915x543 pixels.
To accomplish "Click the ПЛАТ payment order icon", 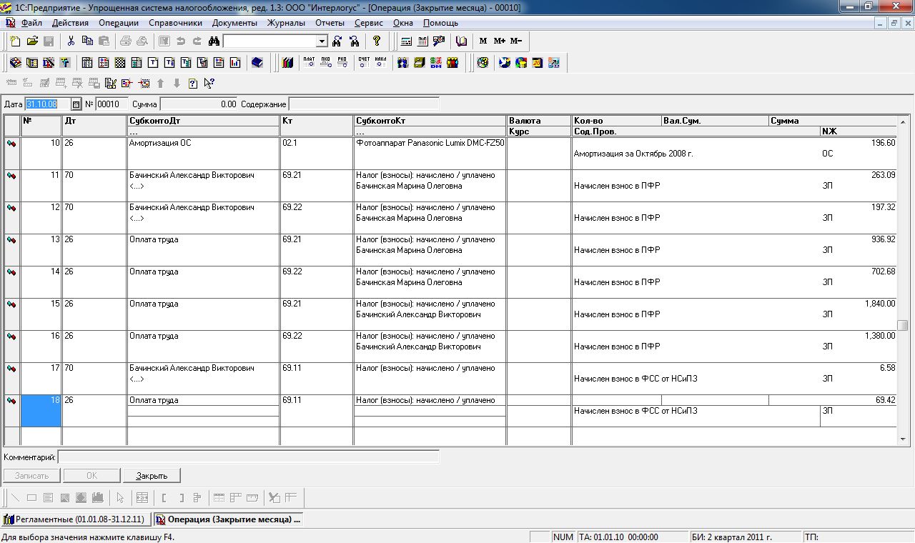I will [309, 63].
